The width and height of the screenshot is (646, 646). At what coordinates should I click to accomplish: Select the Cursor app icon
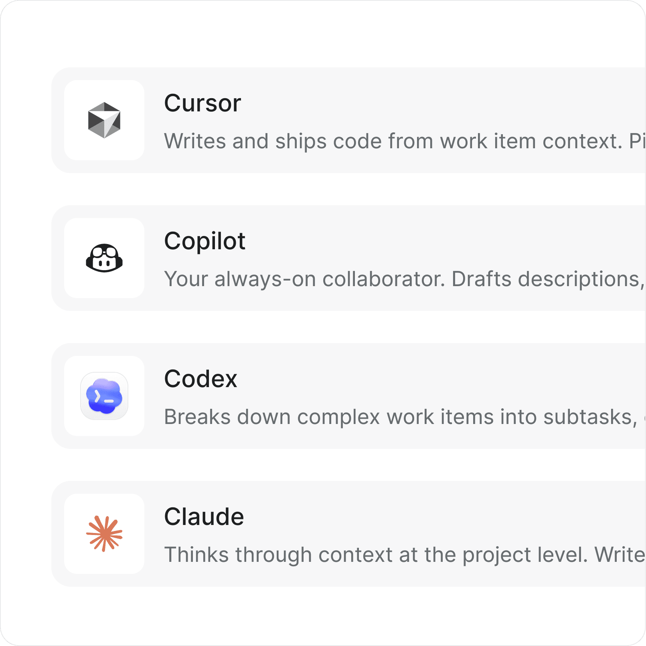point(104,119)
